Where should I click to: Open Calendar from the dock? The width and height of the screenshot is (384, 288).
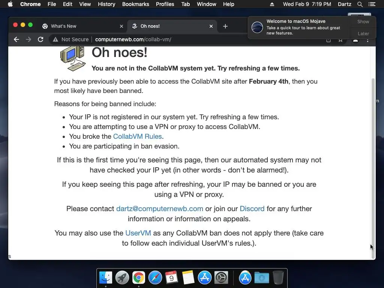click(171, 278)
